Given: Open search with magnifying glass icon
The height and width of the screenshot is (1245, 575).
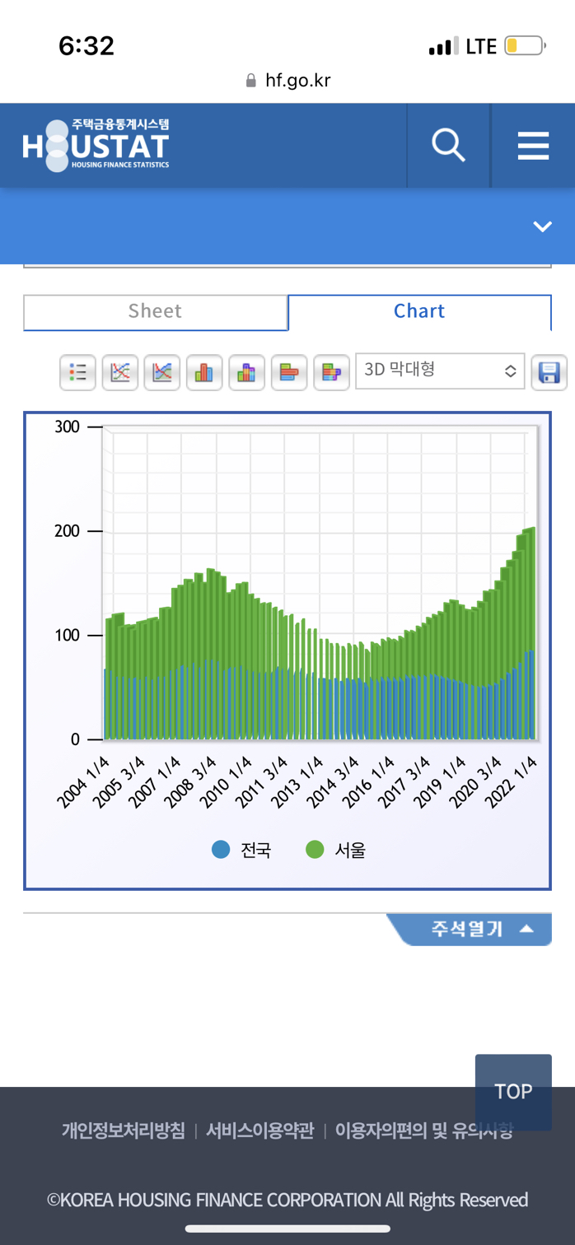Looking at the screenshot, I should [448, 146].
